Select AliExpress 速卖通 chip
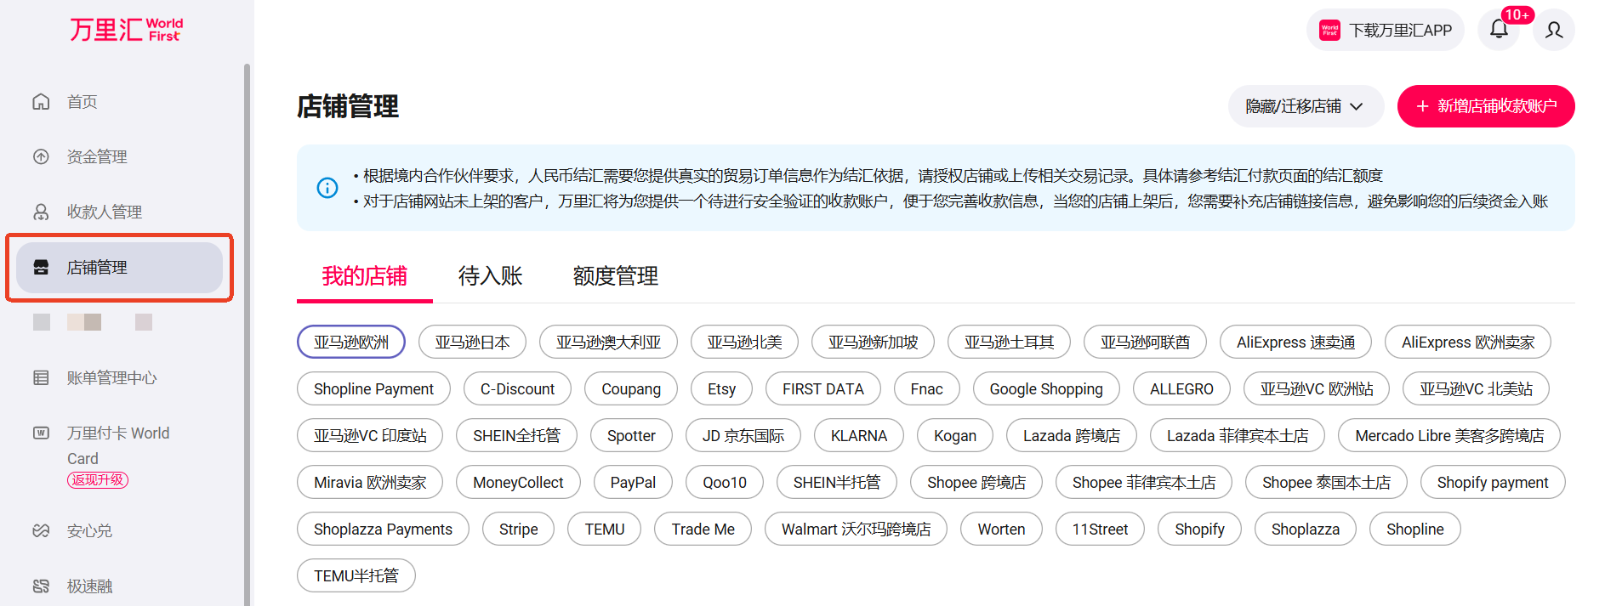Screen dimensions: 1605x606 (x=1295, y=342)
